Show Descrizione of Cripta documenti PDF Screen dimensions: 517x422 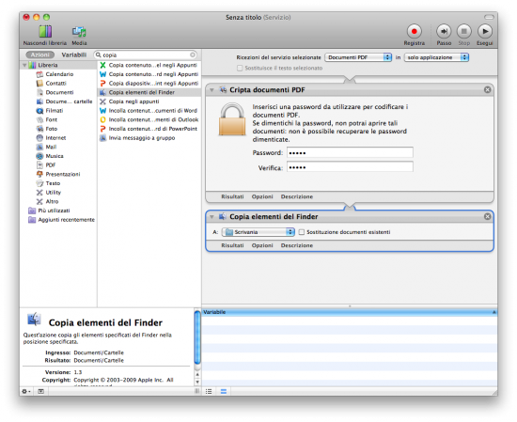[297, 196]
